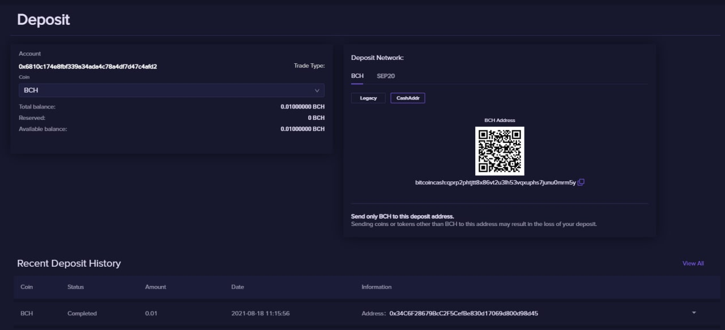Screen dimensions: 725x330
Task: Click the Recent Deposit History heading
Action: pos(69,263)
